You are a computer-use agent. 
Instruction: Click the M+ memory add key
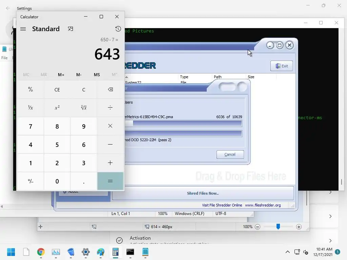click(x=61, y=75)
